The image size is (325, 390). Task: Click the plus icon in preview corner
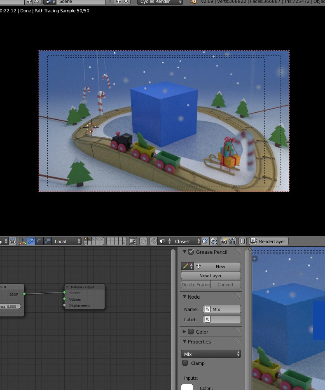click(255, 259)
